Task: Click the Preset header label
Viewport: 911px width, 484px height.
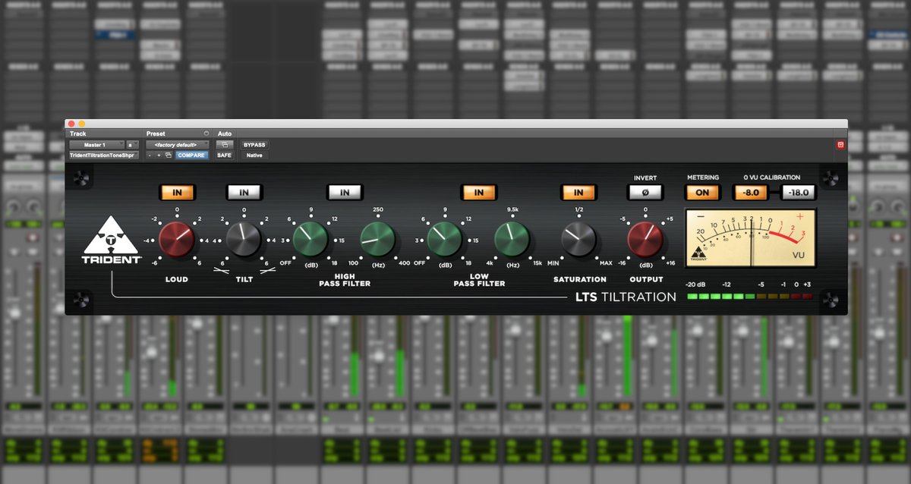Action: click(x=156, y=134)
